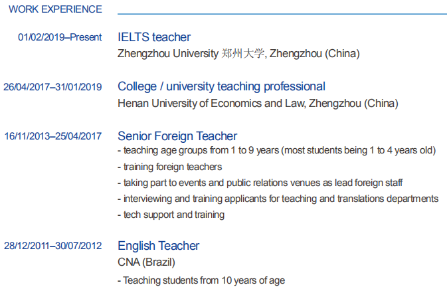The width and height of the screenshot is (447, 289).
Task: Click the 28/12/2011–30/07/2012 date range
Action: tap(52, 246)
